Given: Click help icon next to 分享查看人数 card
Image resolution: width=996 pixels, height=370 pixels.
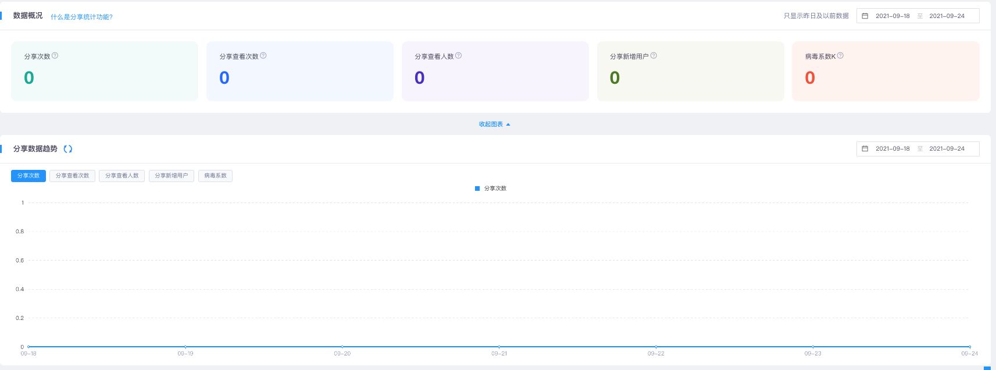Looking at the screenshot, I should [x=459, y=56].
